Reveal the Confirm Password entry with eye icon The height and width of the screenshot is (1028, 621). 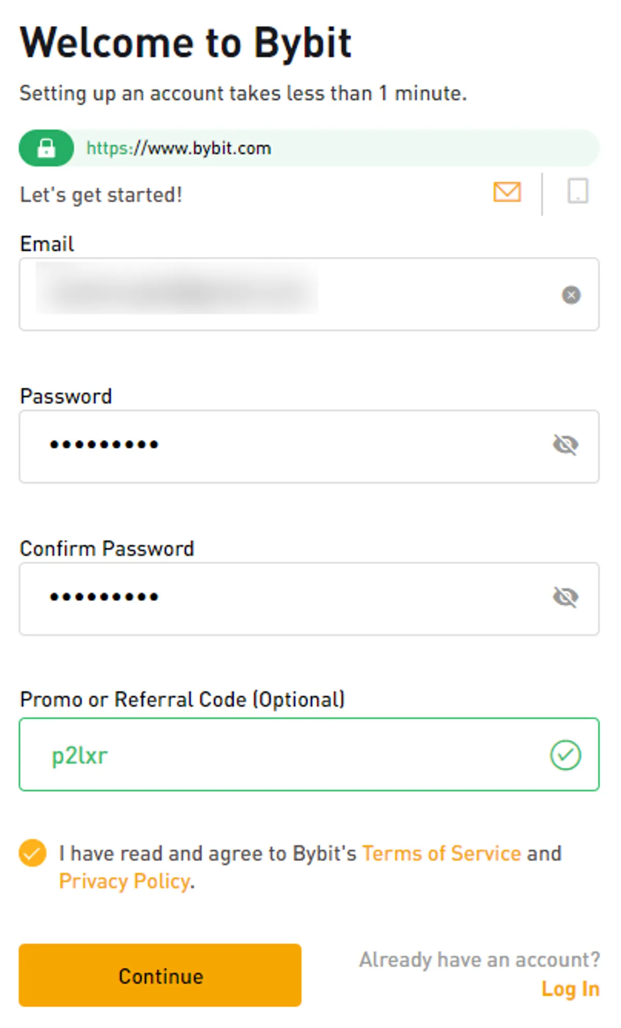[566, 597]
